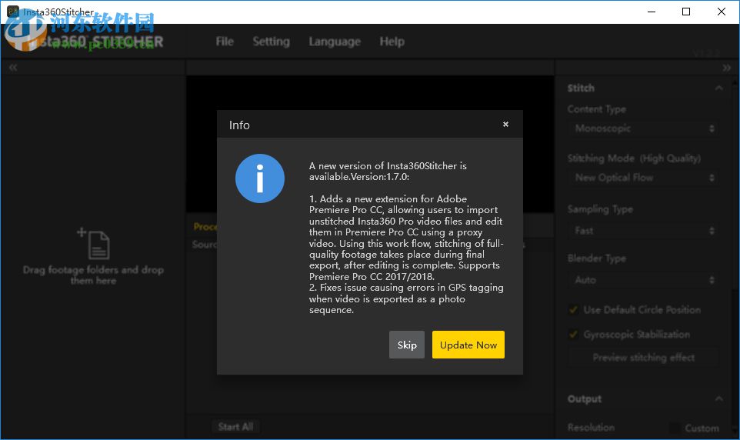
Task: Toggle Use Default Circle Position checkbox
Action: click(x=573, y=310)
